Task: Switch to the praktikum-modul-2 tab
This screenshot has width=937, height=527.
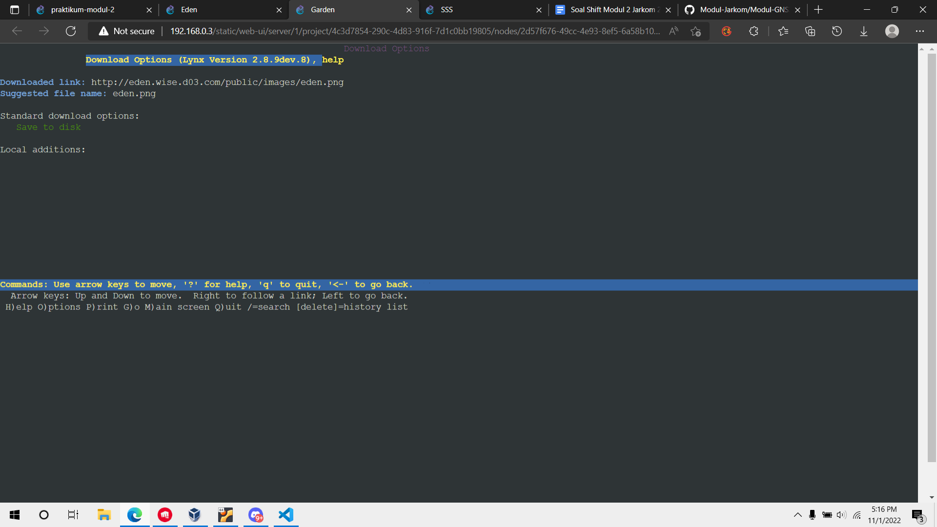Action: [83, 10]
